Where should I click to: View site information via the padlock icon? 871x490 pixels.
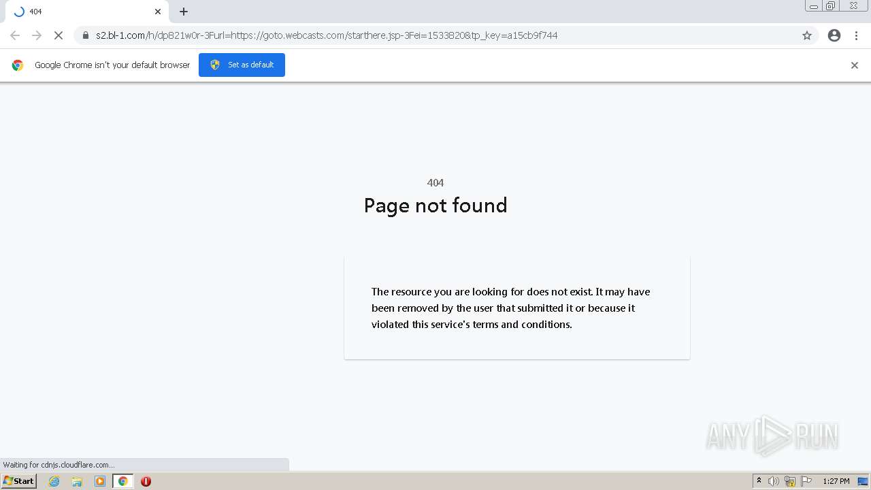point(86,35)
